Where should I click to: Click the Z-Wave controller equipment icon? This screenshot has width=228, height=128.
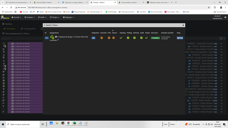[x=52, y=37]
